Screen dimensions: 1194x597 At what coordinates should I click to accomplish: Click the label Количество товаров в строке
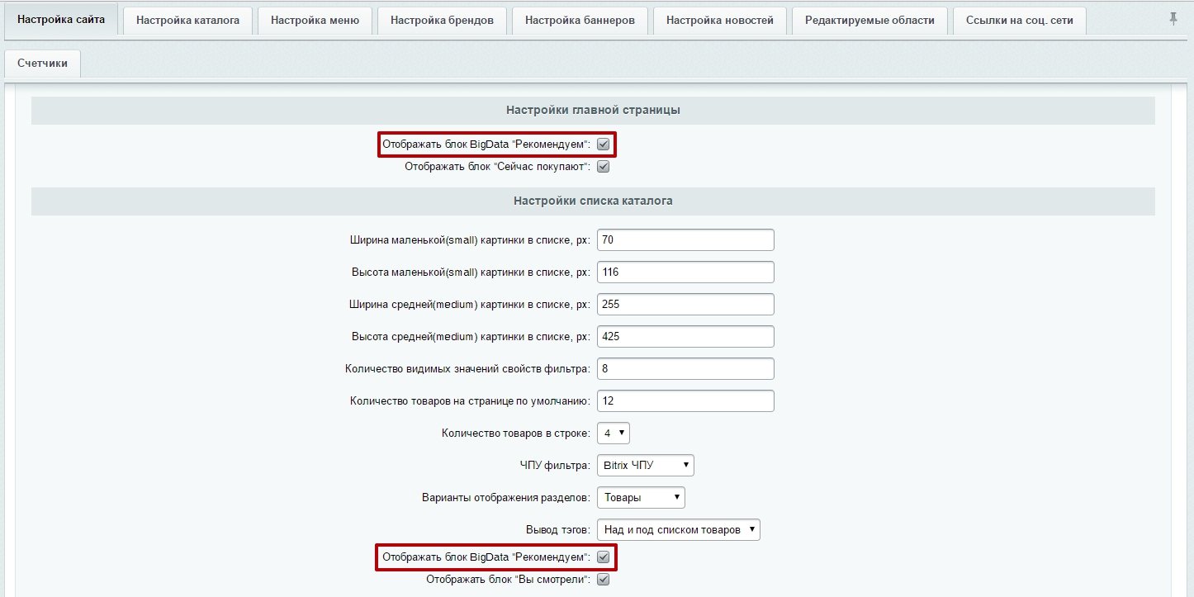[516, 434]
